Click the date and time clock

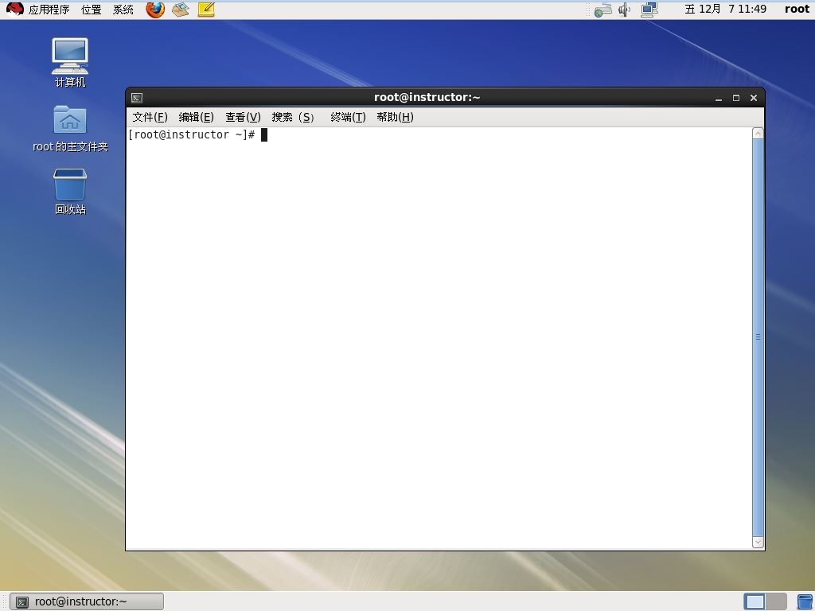(x=725, y=9)
